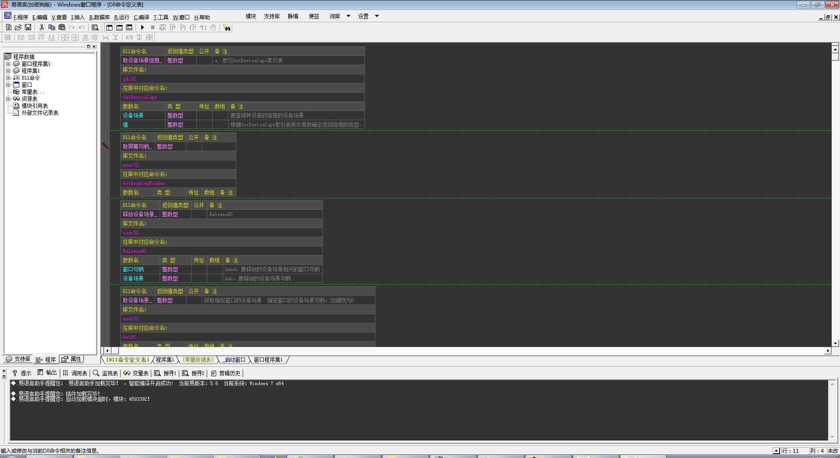
Task: Click the Save floppy disk icon
Action: pyautogui.click(x=28, y=27)
